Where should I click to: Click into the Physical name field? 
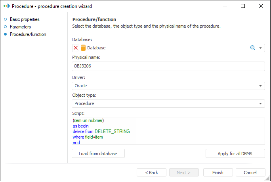pyautogui.click(x=168, y=66)
